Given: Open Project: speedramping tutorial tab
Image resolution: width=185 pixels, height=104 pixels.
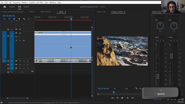Looking at the screenshot, I should (12, 12).
